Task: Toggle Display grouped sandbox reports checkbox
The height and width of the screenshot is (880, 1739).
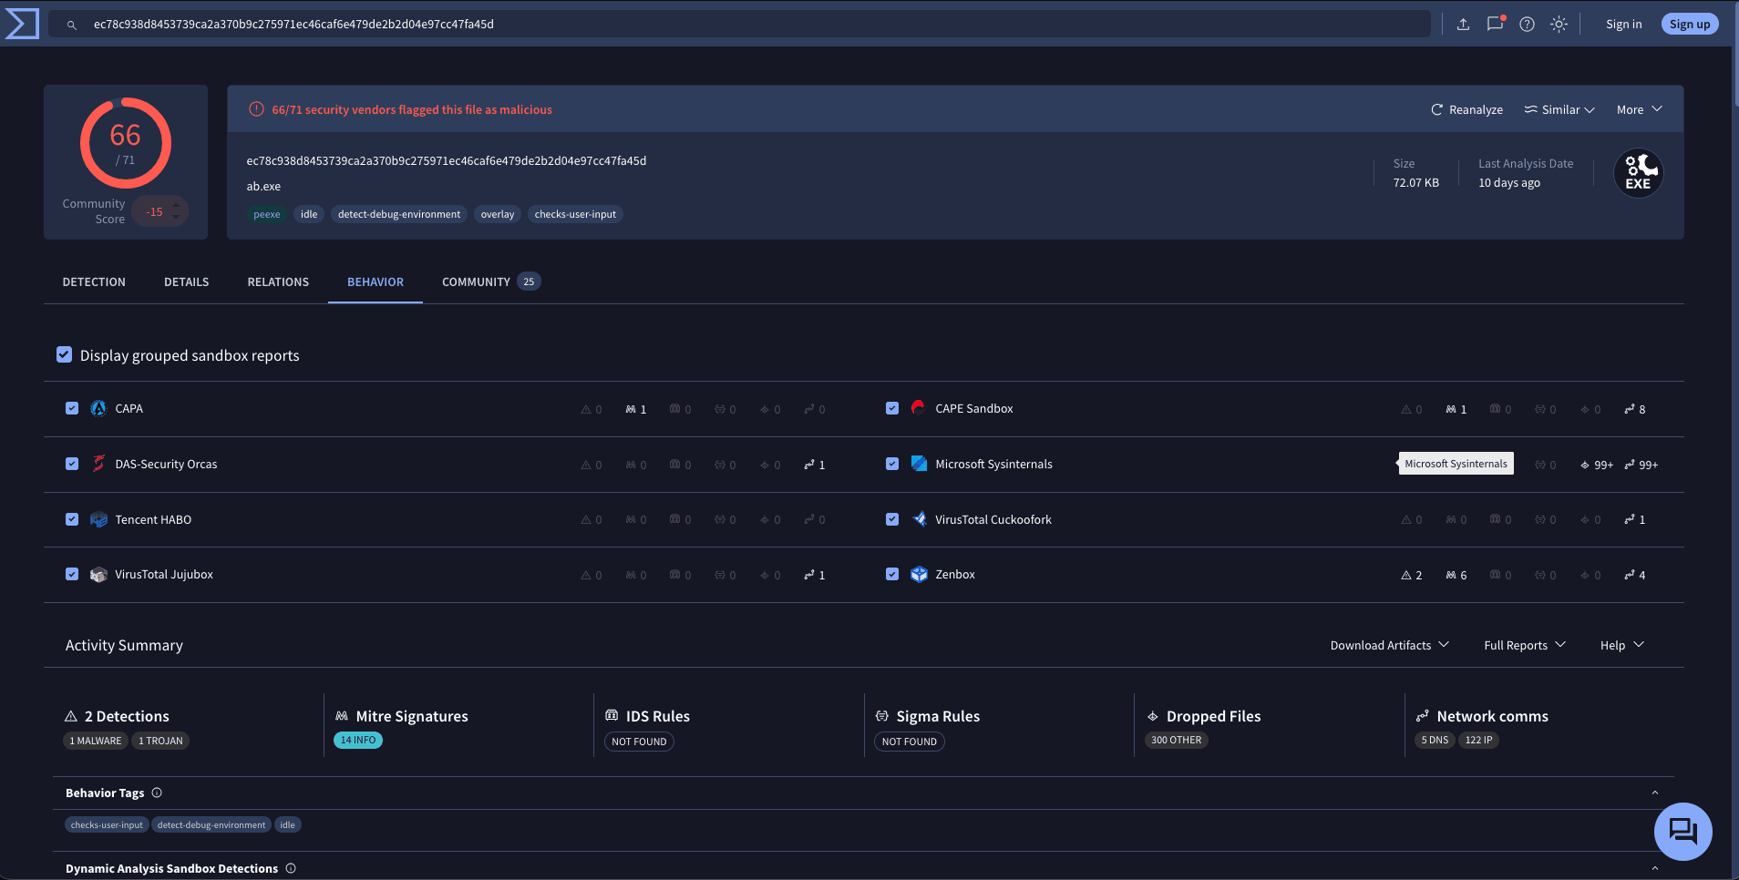Action: click(64, 354)
